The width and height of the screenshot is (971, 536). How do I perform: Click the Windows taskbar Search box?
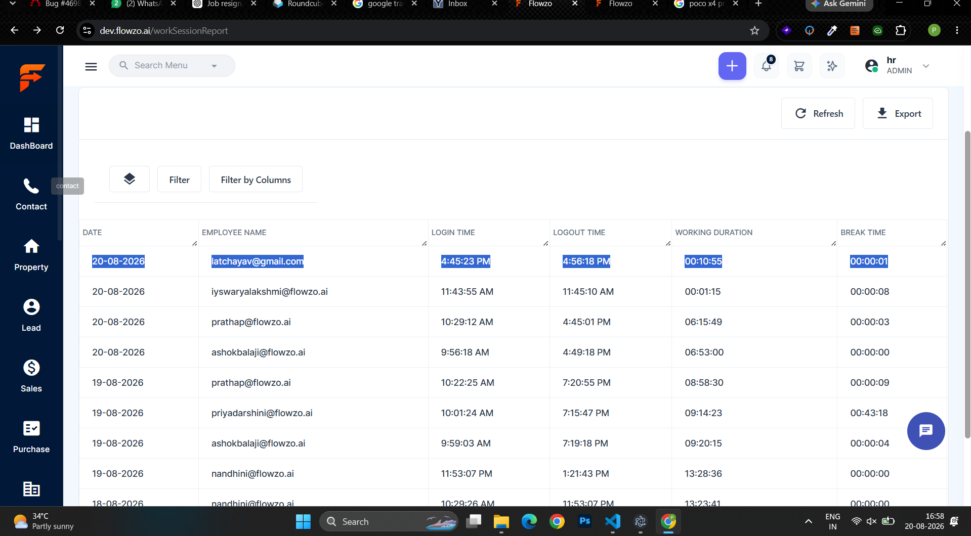pos(389,521)
